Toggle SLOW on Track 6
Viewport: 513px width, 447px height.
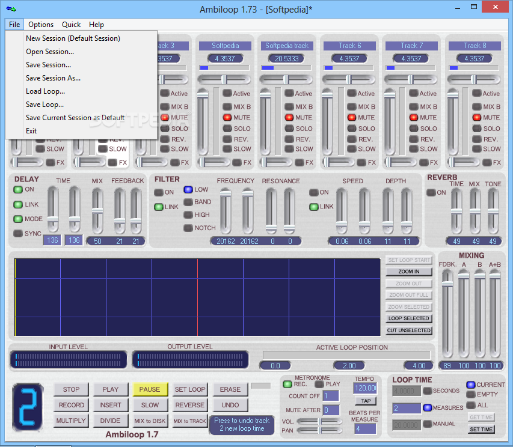(351, 149)
